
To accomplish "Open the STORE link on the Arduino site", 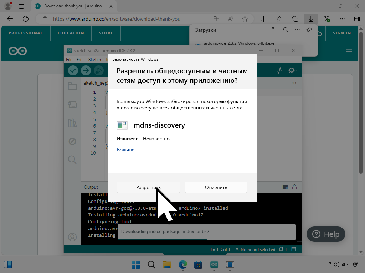I will [x=106, y=33].
